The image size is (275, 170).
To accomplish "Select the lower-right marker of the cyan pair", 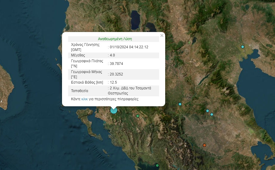I will (212, 114).
